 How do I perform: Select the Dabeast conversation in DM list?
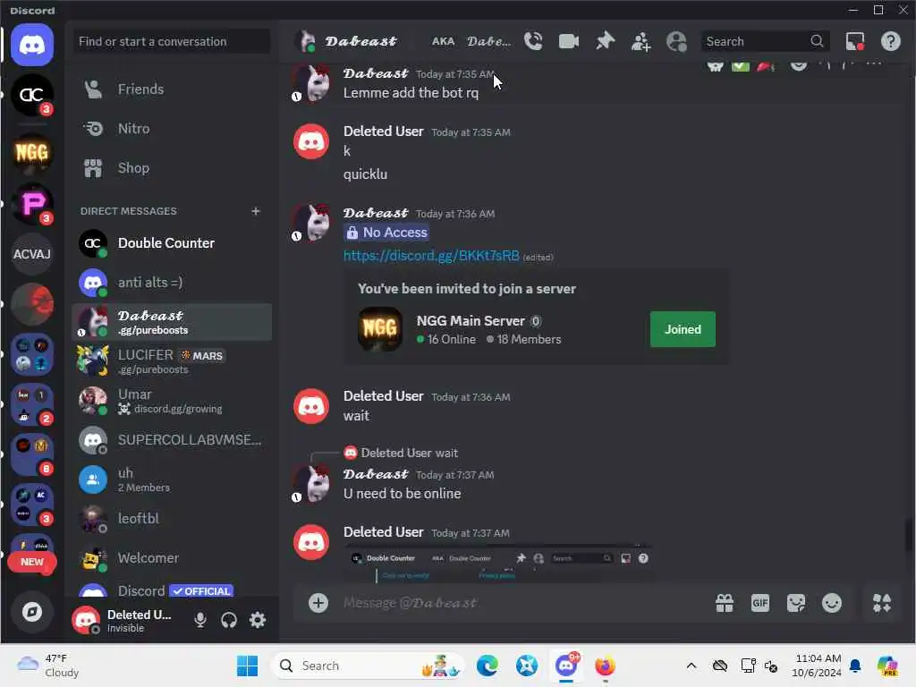172,322
